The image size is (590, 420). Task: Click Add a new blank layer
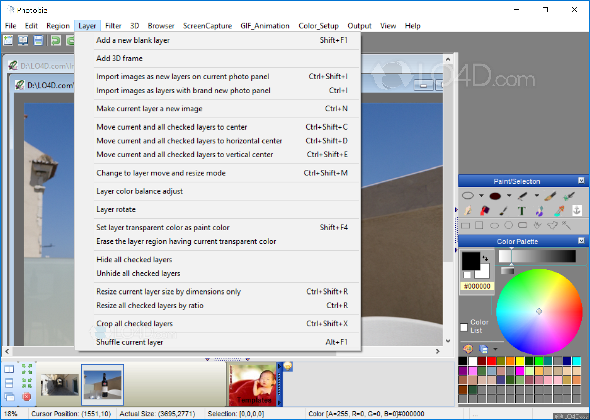pos(133,40)
